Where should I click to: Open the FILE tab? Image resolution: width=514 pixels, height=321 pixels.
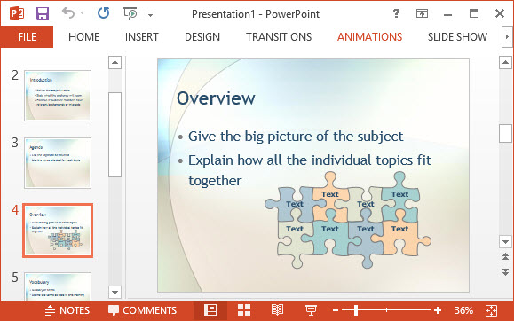tap(27, 37)
